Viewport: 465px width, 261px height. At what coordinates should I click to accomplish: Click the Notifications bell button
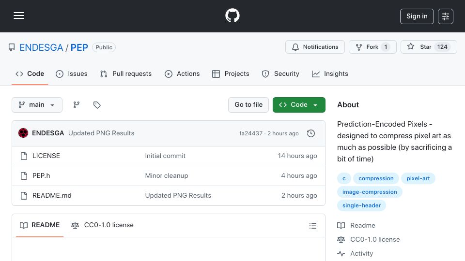[x=315, y=47]
